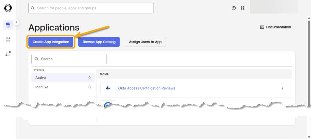The image size is (311, 139).
Task: Open the user account area in header
Action: [x=274, y=7]
